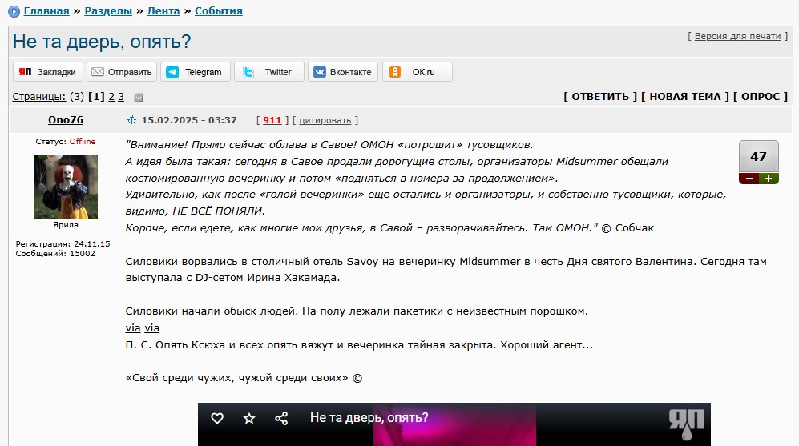Screen dimensions: 799x446
Task: Downvote the post with minus button
Action: pyautogui.click(x=749, y=179)
